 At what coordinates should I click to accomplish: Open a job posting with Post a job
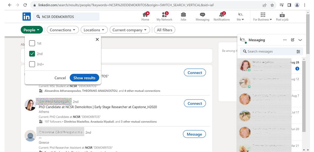click(x=282, y=16)
